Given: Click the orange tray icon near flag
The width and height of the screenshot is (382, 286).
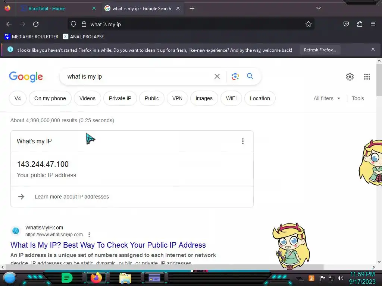Looking at the screenshot, I should tap(311, 278).
